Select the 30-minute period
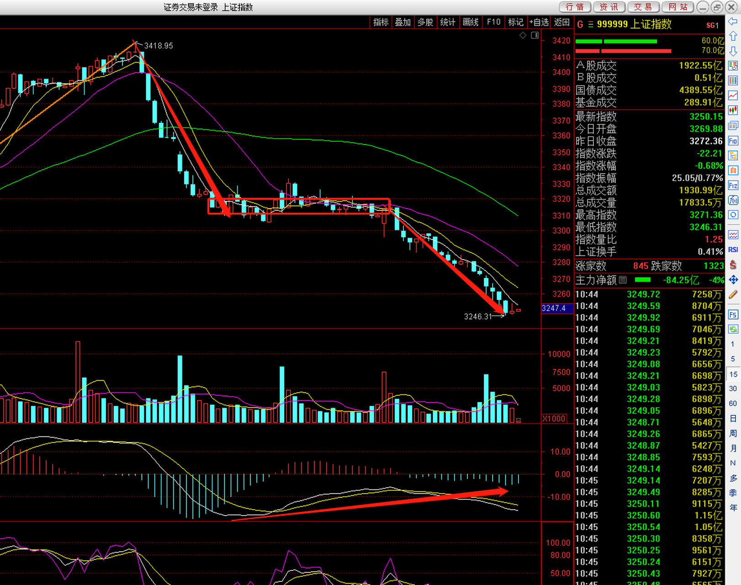The width and height of the screenshot is (741, 585). coord(733,388)
